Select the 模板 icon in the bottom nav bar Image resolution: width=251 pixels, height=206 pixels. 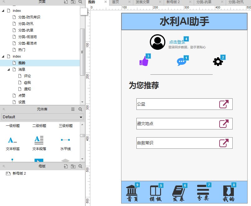[155, 190]
